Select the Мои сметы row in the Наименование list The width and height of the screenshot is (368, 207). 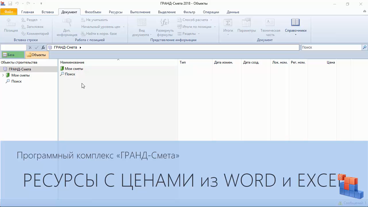click(x=118, y=69)
